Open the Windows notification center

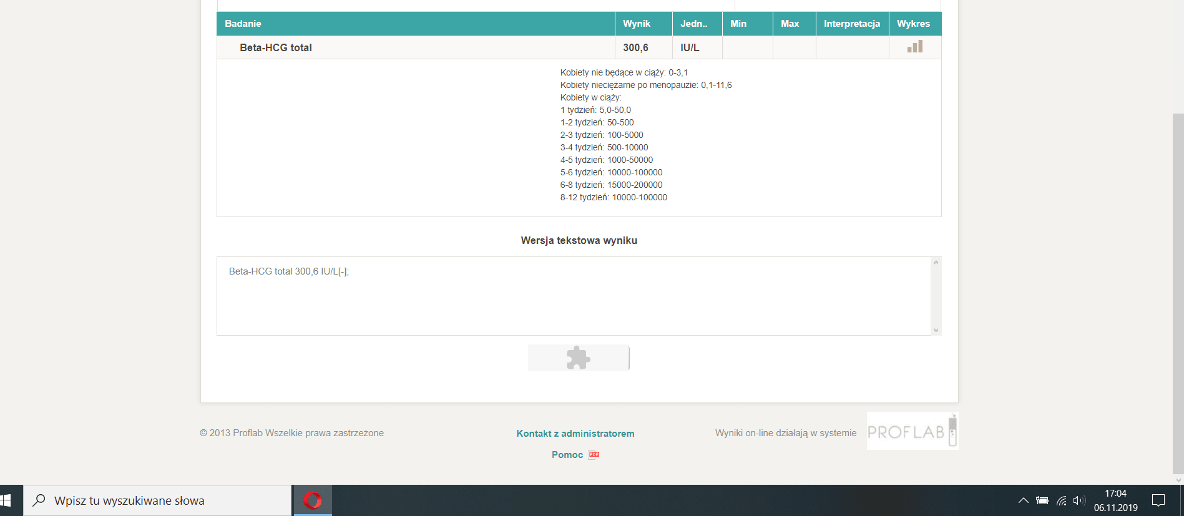coord(1158,500)
